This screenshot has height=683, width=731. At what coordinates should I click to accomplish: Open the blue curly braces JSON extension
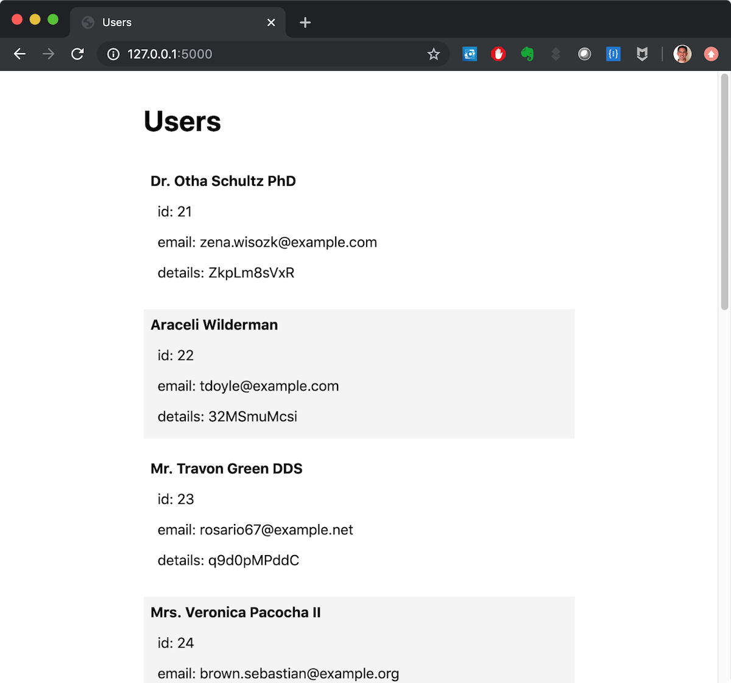coord(613,54)
